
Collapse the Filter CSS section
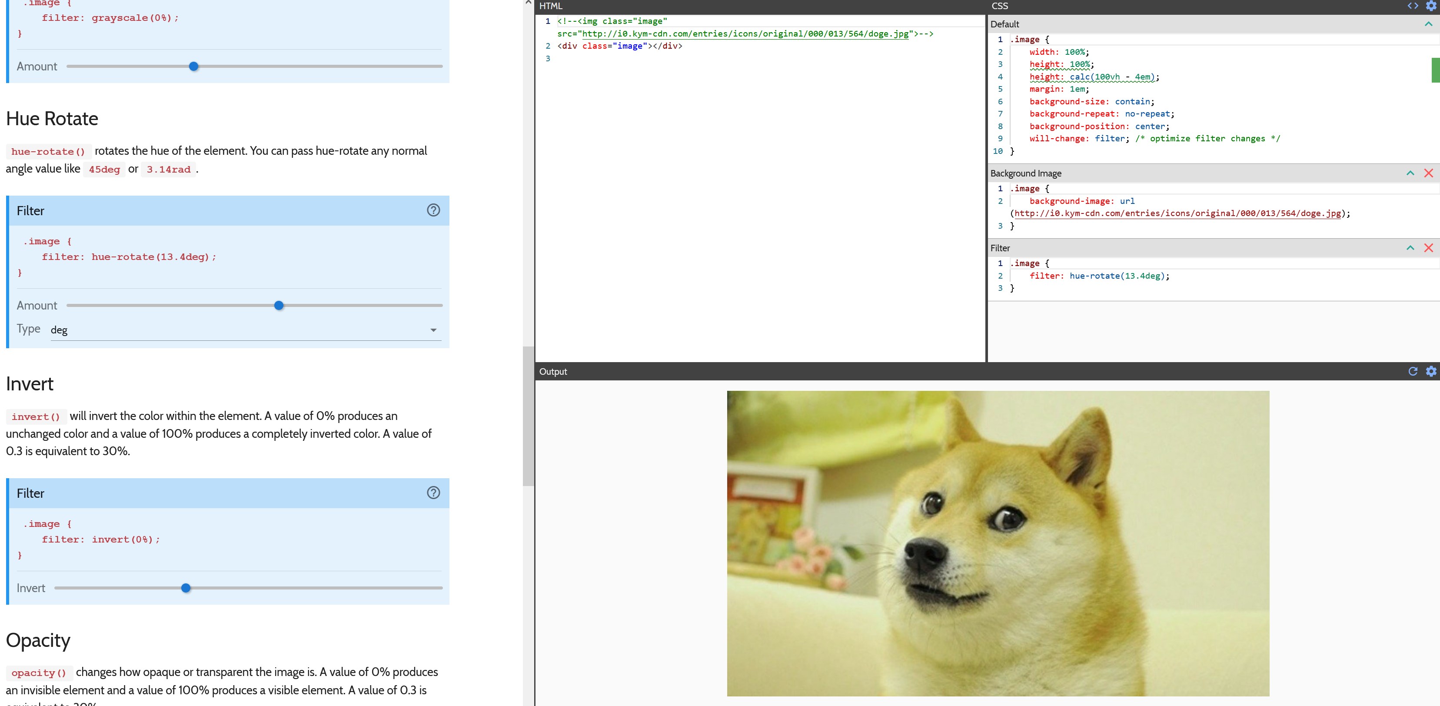tap(1410, 248)
